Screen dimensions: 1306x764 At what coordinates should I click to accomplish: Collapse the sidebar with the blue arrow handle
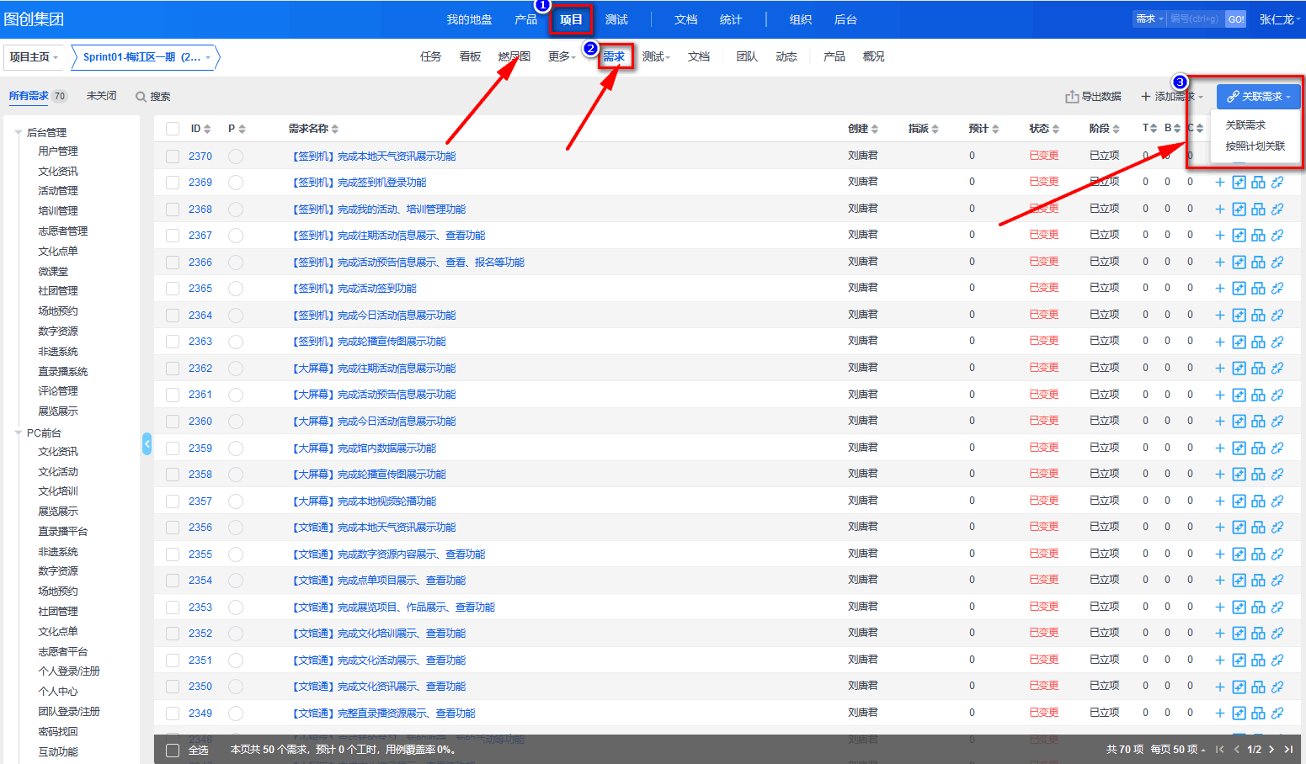(147, 443)
